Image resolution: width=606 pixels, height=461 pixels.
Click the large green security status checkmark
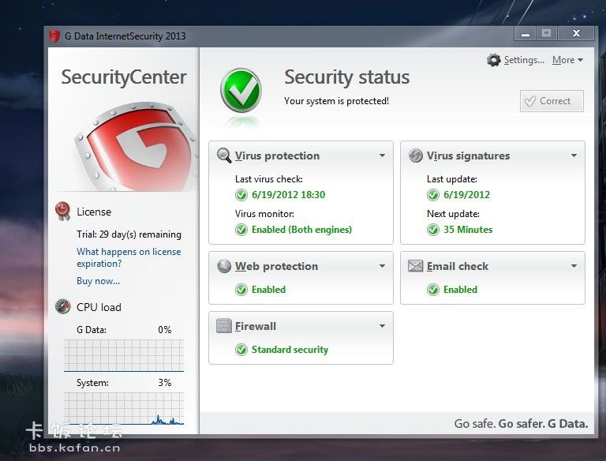(241, 91)
